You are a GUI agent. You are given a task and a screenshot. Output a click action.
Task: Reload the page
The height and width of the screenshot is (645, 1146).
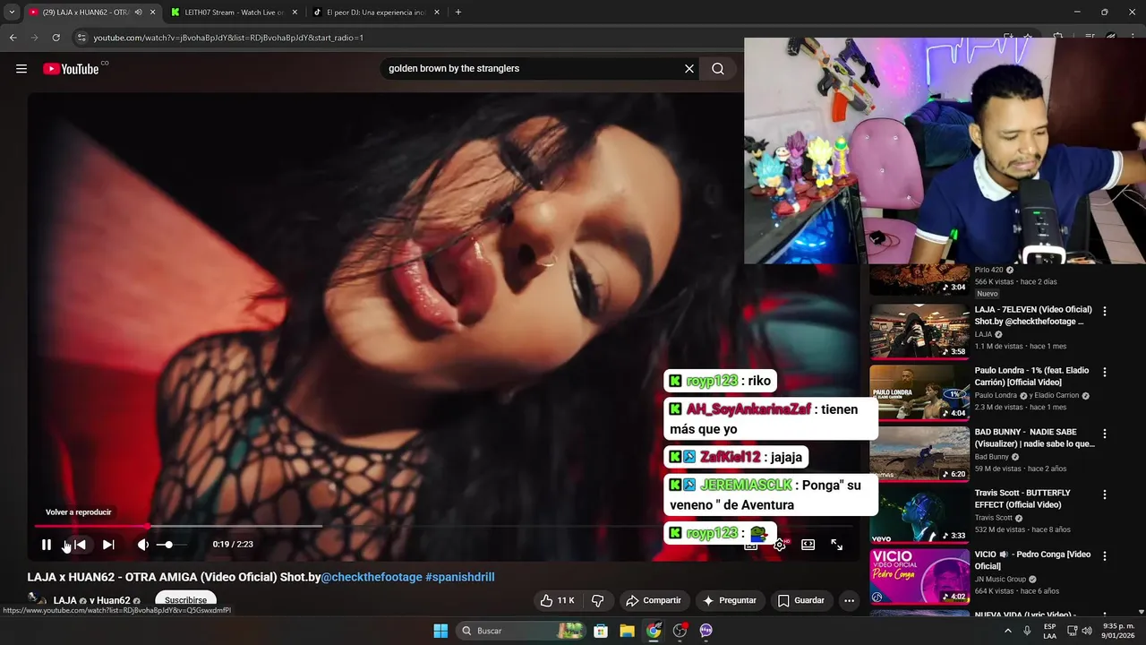[56, 38]
